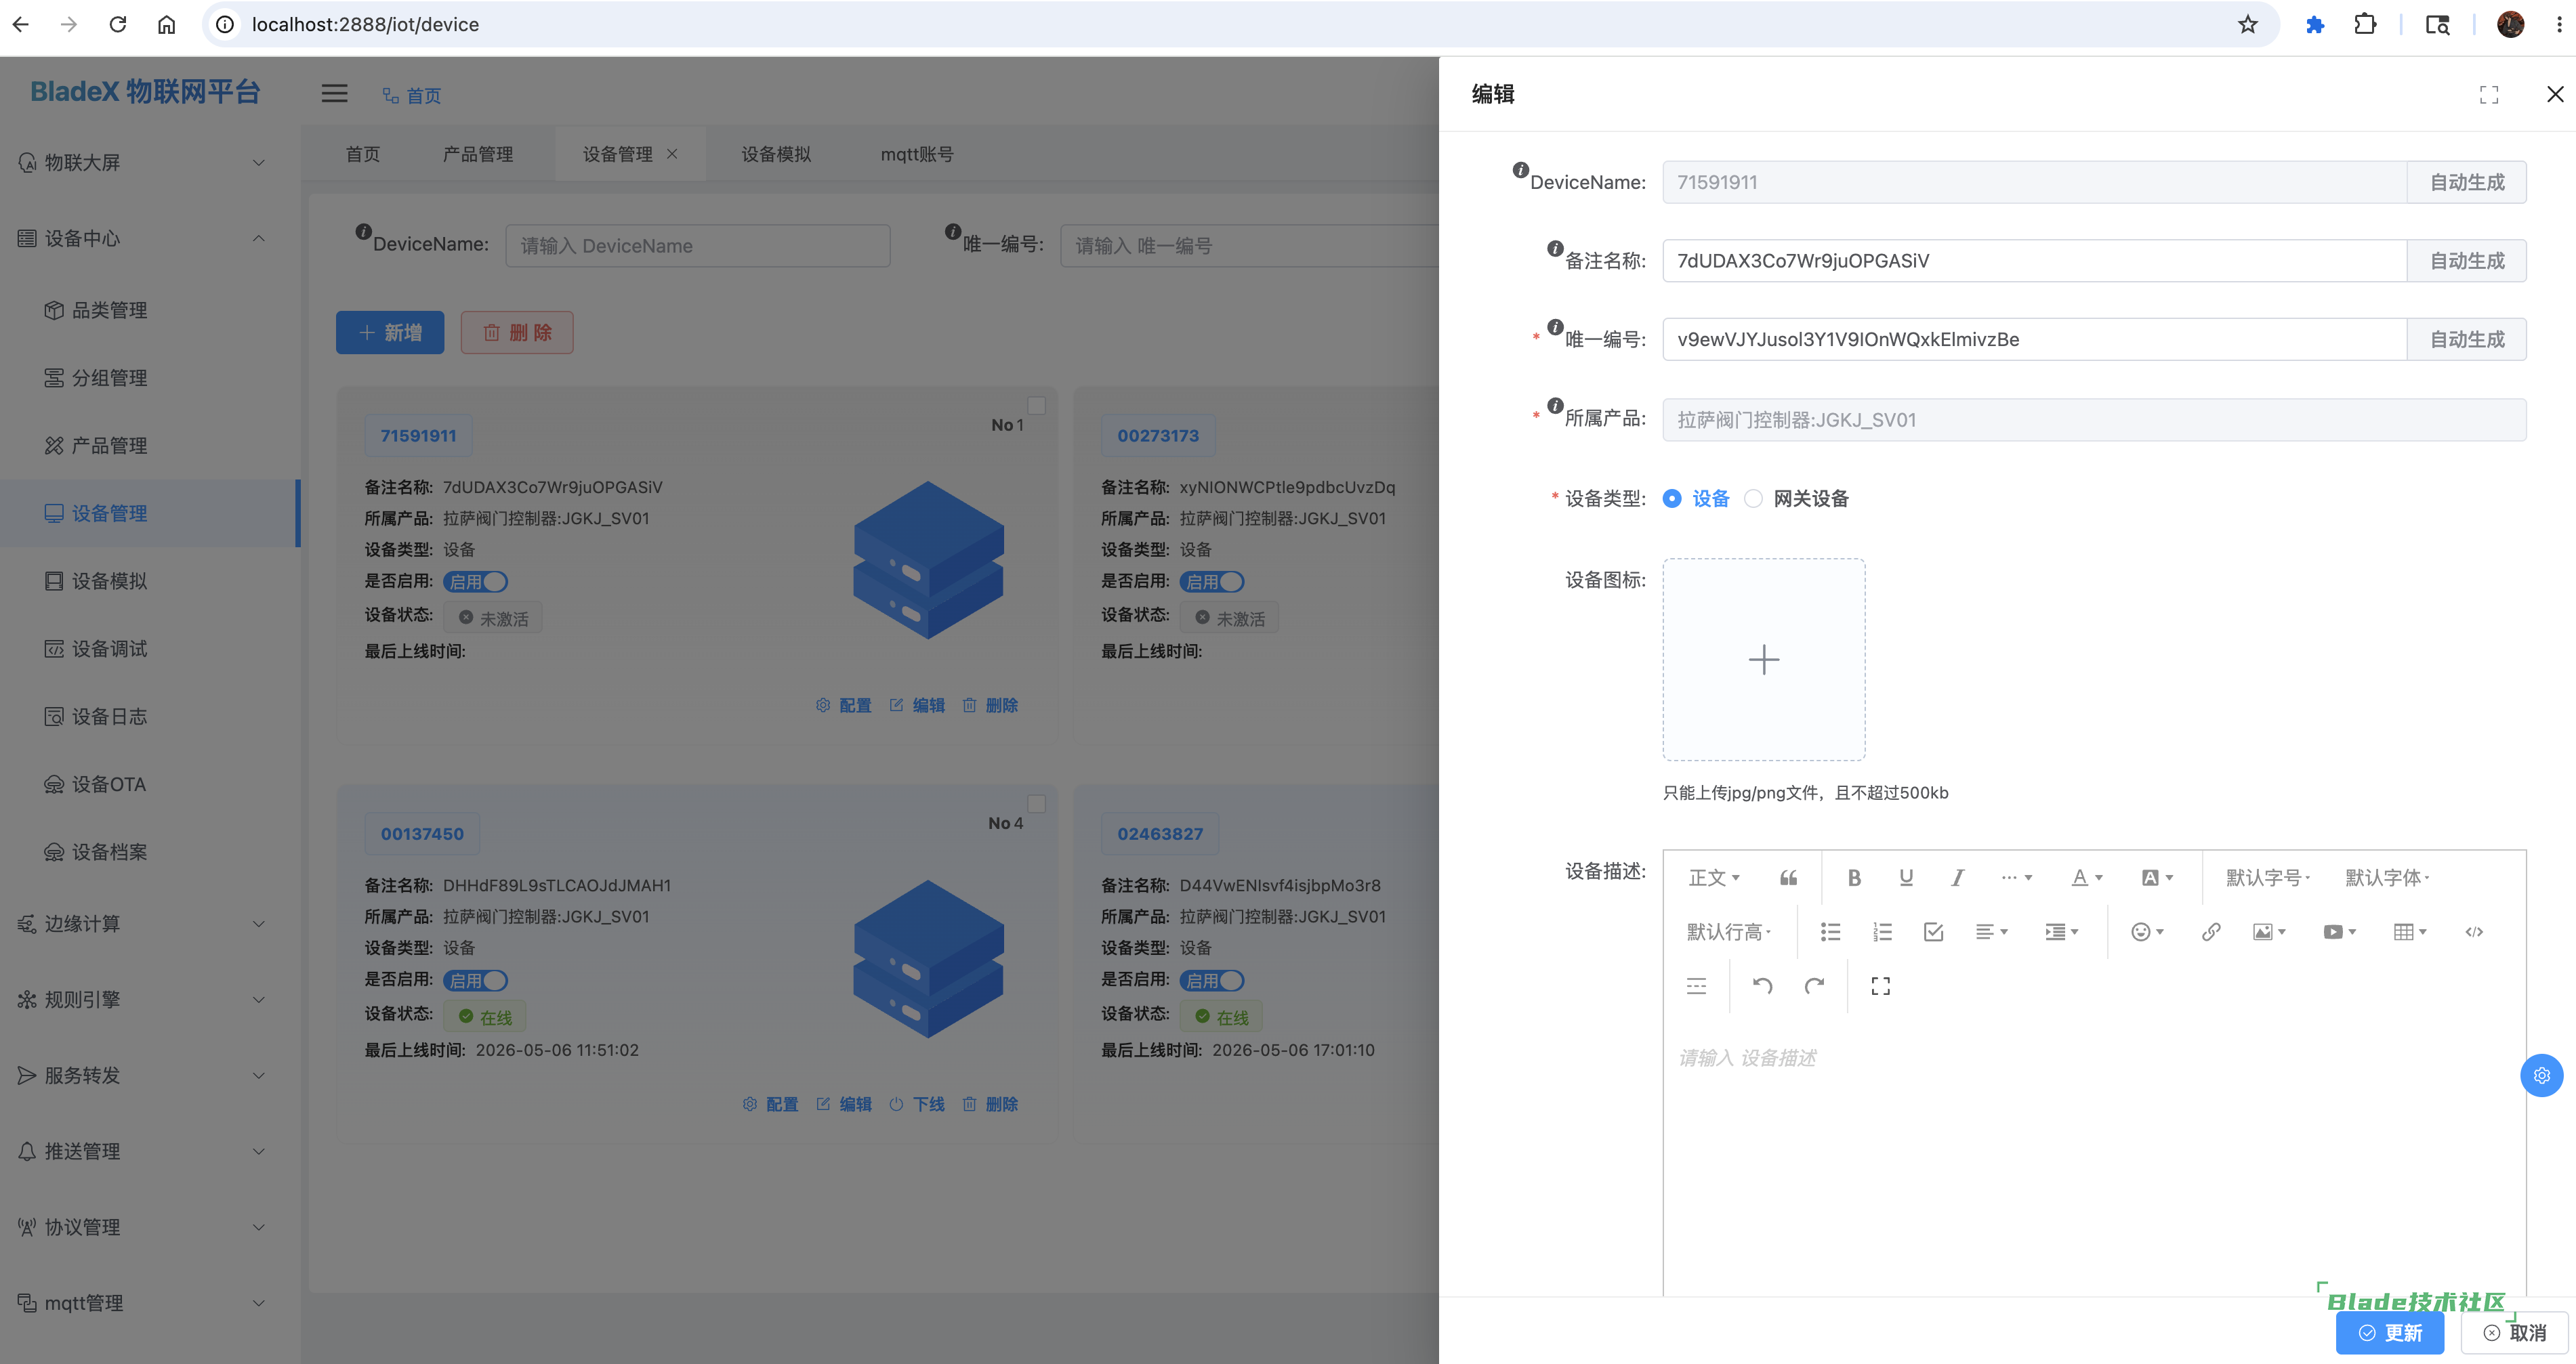Viewport: 2576px width, 1364px height.
Task: Go to browser home page
Action: (x=167, y=24)
